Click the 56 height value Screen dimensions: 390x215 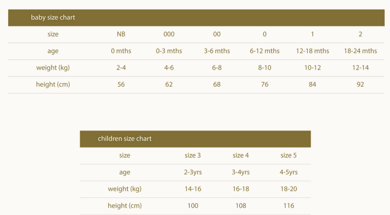point(121,84)
